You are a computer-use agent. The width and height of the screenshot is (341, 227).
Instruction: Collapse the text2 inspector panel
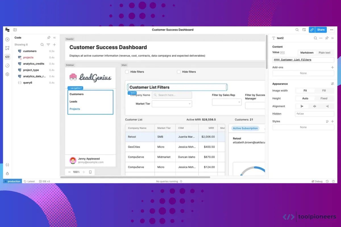tap(332, 38)
